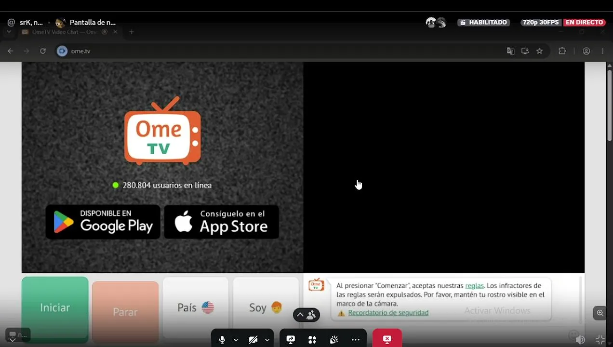Image resolution: width=613 pixels, height=347 pixels.
Task: Click the EN DIRECTO live badge
Action: pyautogui.click(x=584, y=22)
